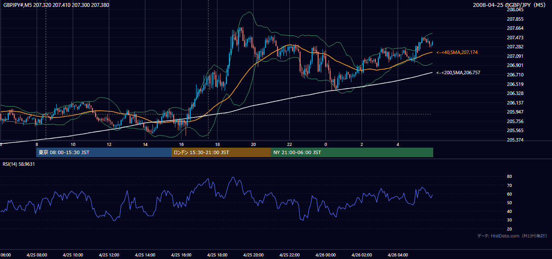Click the 4/25 14:00 time label
This screenshot has width=552, height=259.
click(145, 255)
